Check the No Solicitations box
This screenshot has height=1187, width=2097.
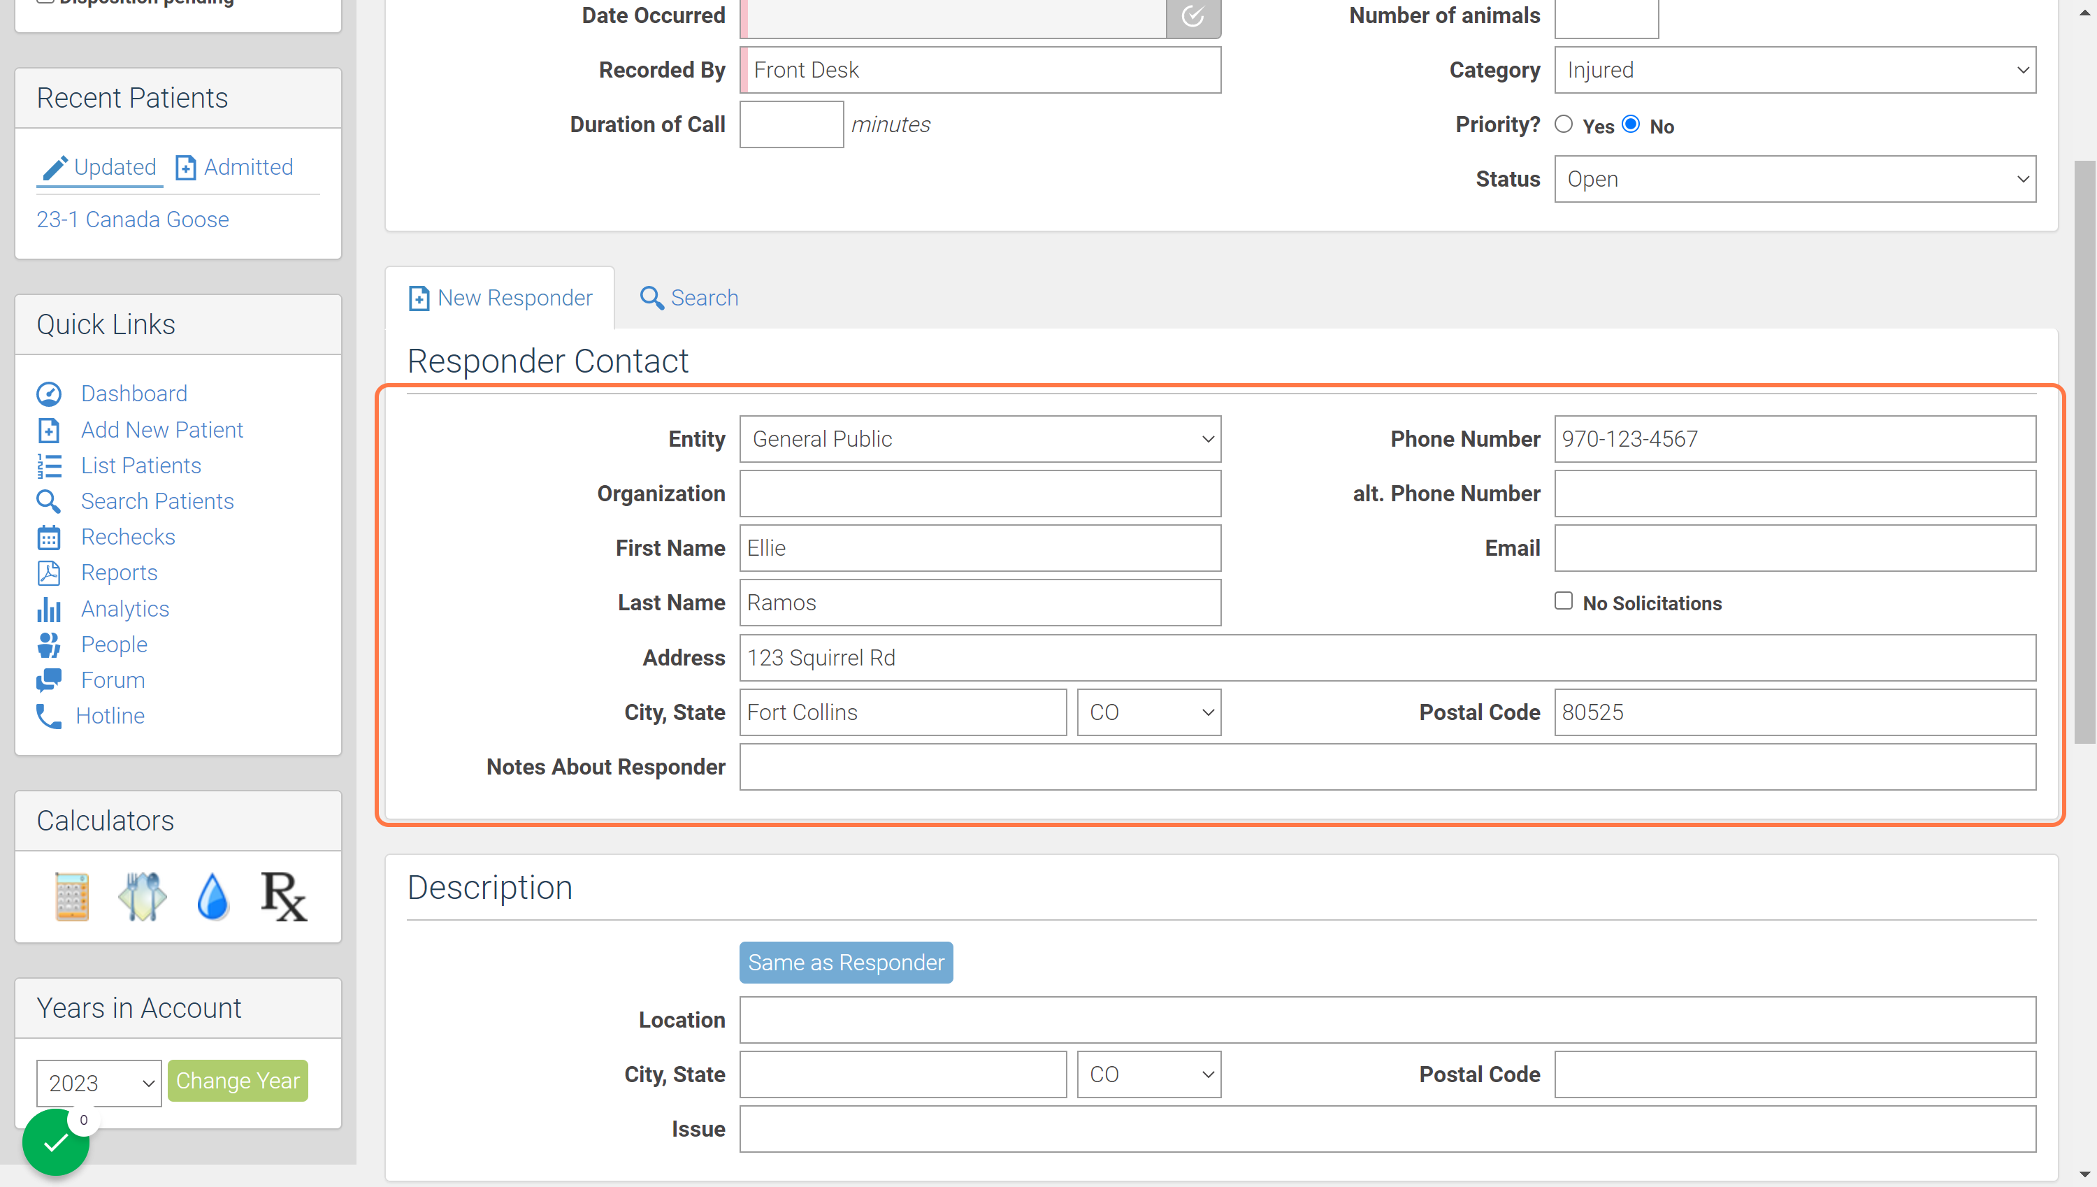(x=1563, y=602)
